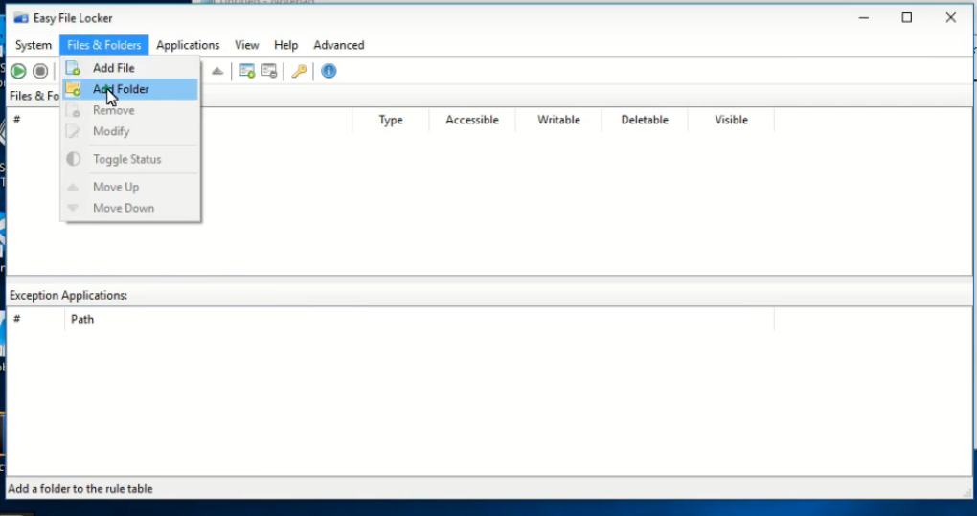Image resolution: width=977 pixels, height=516 pixels.
Task: Open the Advanced menu
Action: [x=339, y=45]
